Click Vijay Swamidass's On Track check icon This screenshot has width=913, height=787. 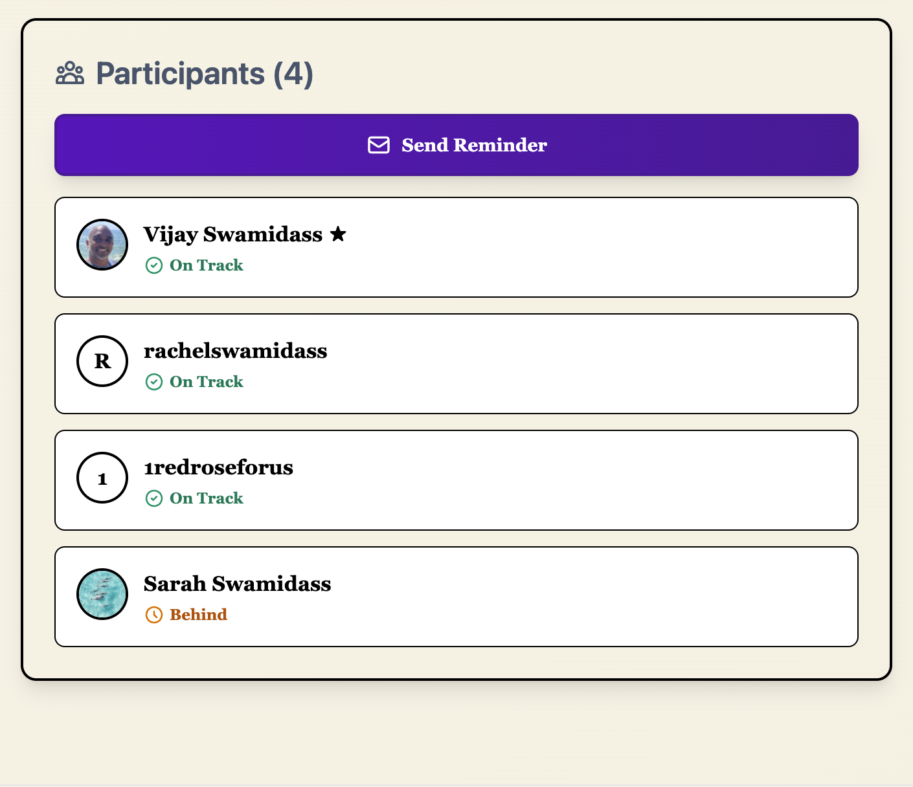(154, 265)
